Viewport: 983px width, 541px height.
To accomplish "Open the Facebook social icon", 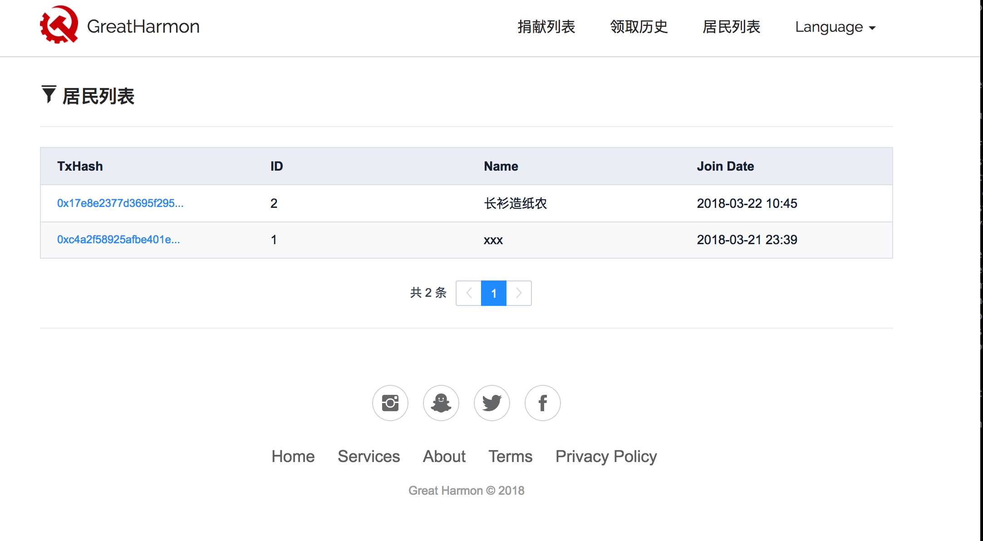I will pyautogui.click(x=542, y=403).
